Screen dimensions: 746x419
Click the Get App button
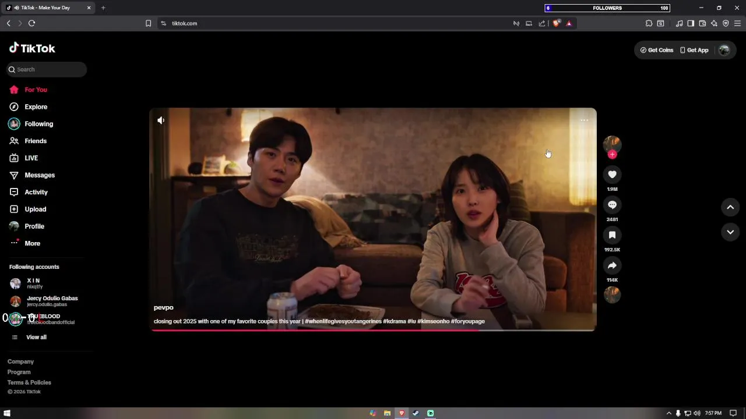[x=694, y=50]
